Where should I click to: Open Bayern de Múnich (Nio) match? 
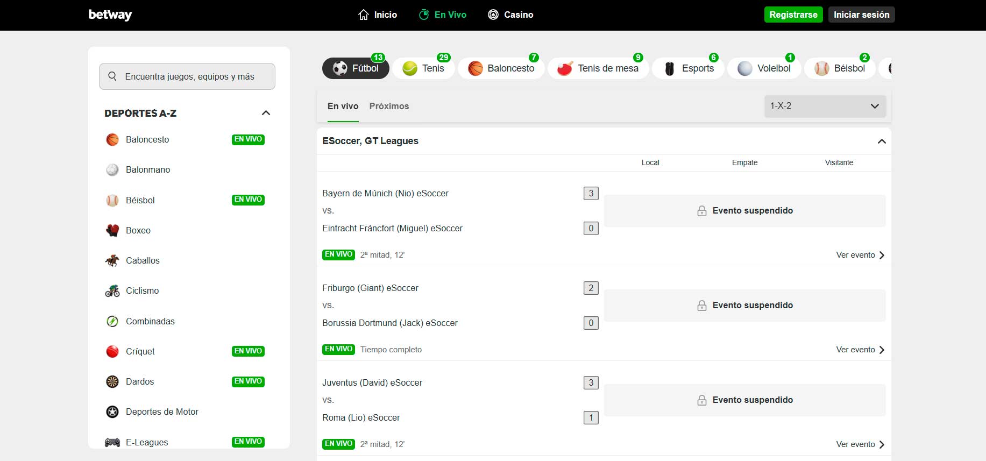(385, 193)
